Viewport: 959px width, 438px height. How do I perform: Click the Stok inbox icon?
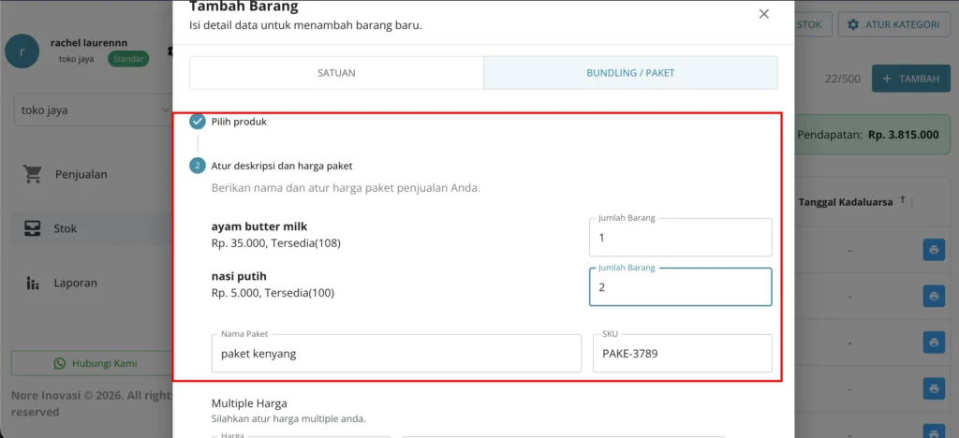(33, 228)
